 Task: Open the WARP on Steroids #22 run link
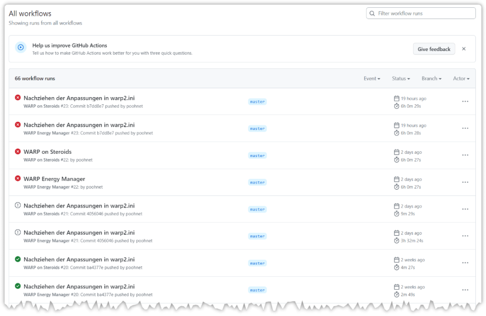pyautogui.click(x=48, y=152)
